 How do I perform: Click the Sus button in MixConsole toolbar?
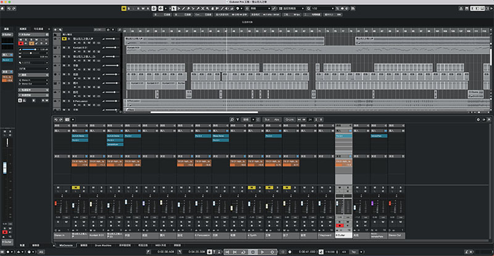tap(267, 120)
